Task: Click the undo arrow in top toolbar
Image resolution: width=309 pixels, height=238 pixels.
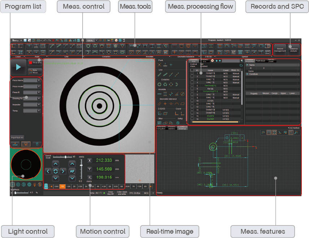Action: [x=44, y=40]
